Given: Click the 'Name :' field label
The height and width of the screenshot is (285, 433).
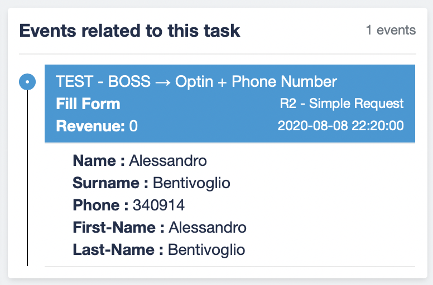Looking at the screenshot, I should (x=99, y=161).
